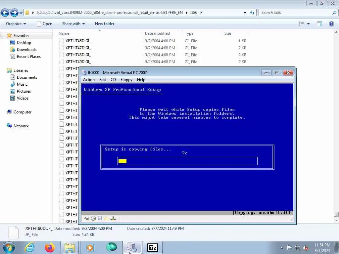Click the setup copying progress bar

point(187,161)
